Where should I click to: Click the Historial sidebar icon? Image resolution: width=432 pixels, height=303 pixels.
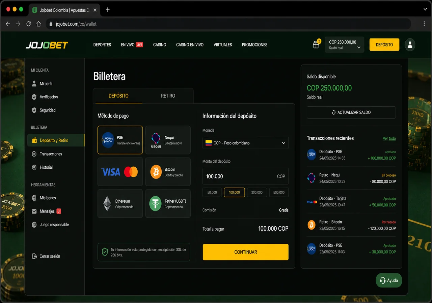pyautogui.click(x=34, y=167)
